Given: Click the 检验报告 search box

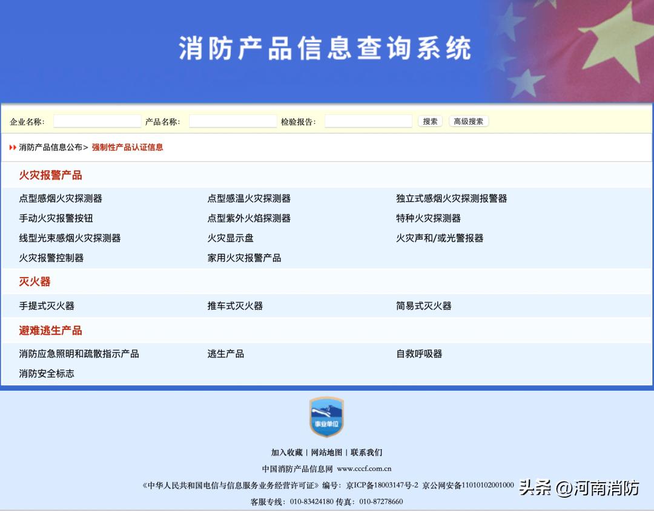Looking at the screenshot, I should point(368,121).
